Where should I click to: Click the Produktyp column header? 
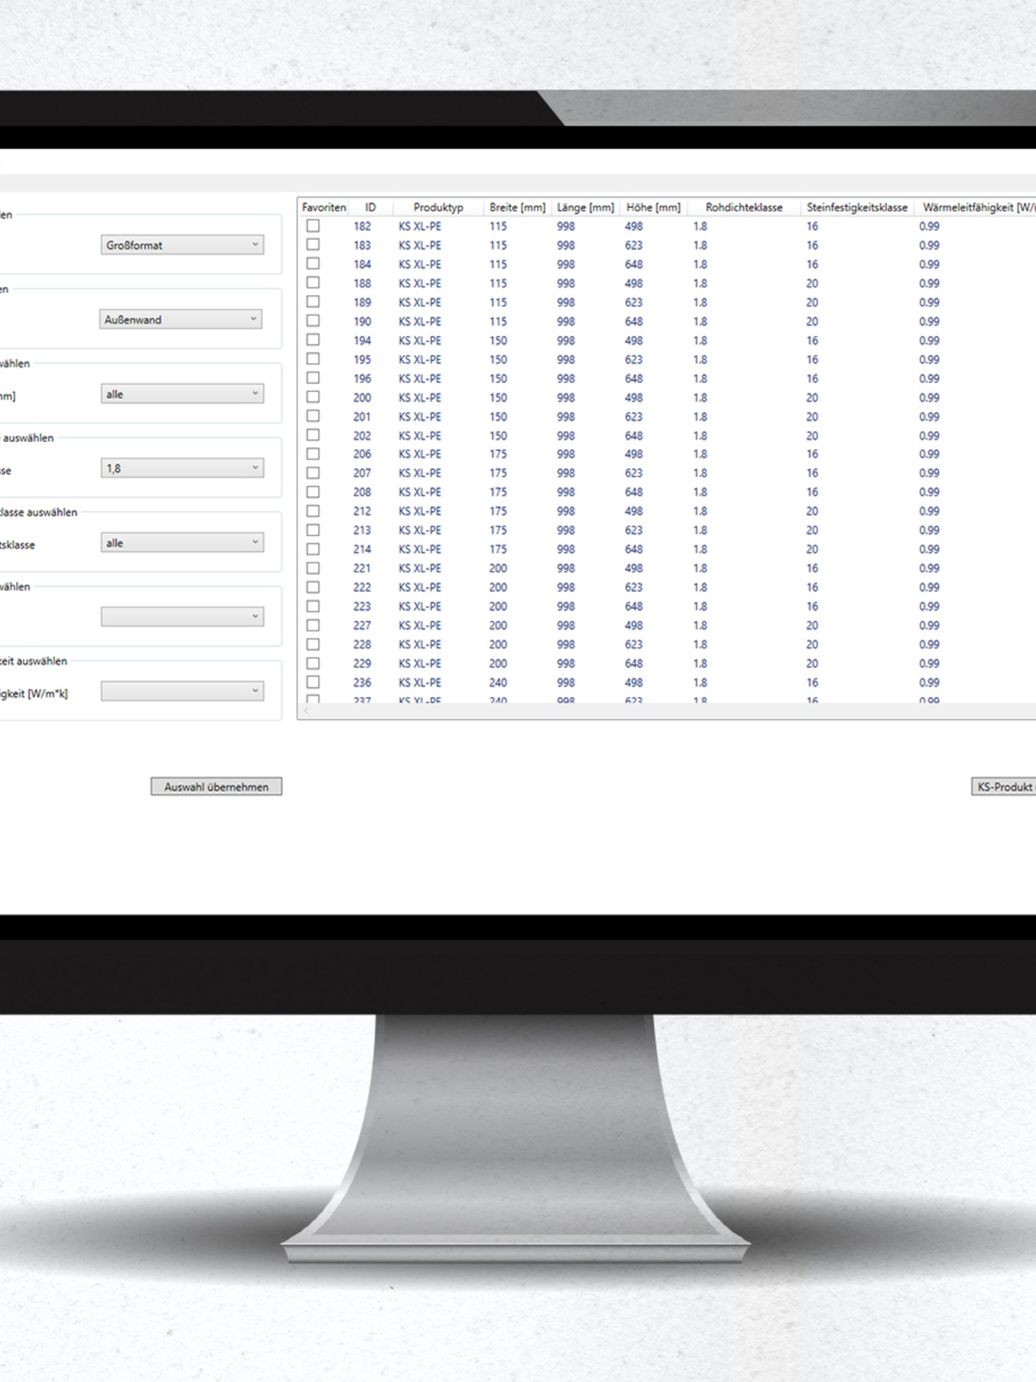click(438, 207)
